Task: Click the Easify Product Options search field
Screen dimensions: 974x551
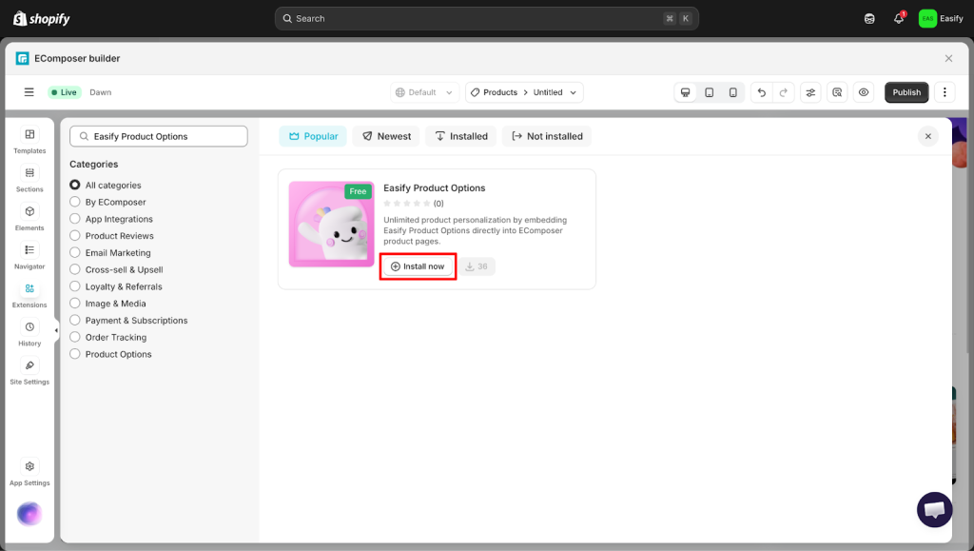Action: (159, 136)
